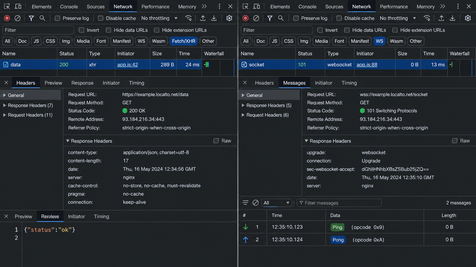Click export HAR download icon in left panel
The image size is (476, 267).
[x=214, y=18]
